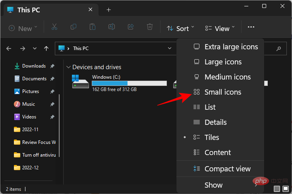Unpin Downloads using its pin icon

pos(52,66)
